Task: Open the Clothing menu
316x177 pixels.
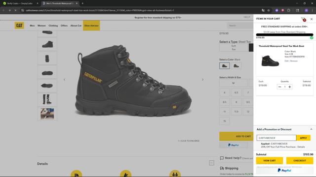Action: [53, 26]
